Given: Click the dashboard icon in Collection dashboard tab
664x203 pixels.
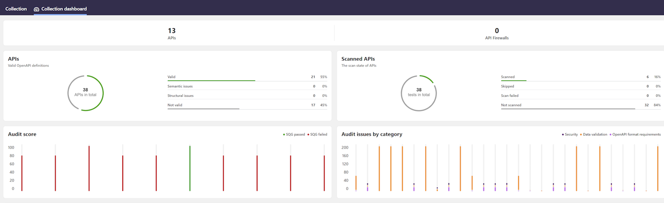Looking at the screenshot, I should coord(37,9).
